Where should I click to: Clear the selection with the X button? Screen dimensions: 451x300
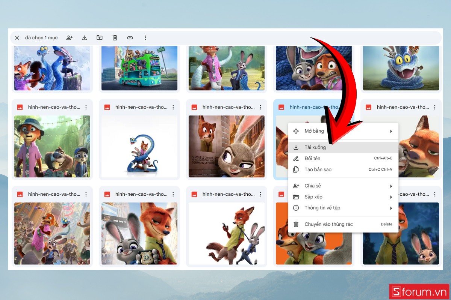click(x=17, y=37)
